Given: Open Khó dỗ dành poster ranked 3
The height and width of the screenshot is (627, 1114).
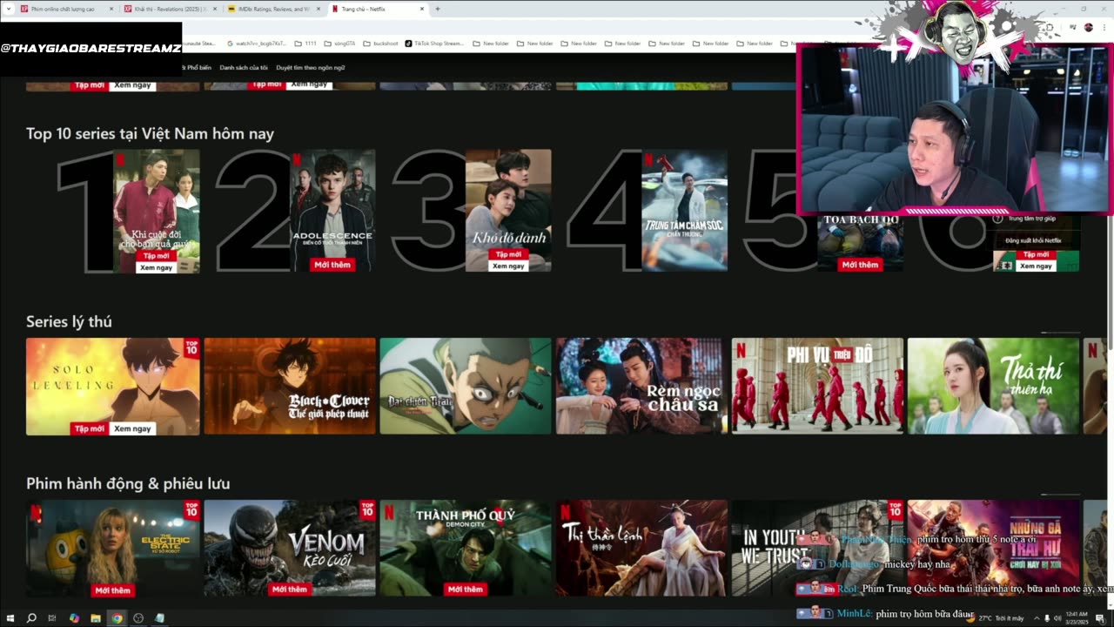Looking at the screenshot, I should click(508, 210).
